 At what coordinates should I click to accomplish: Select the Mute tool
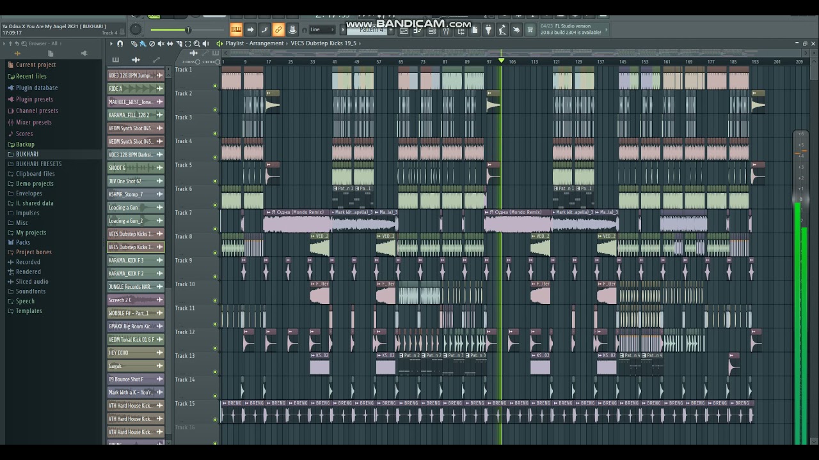161,43
